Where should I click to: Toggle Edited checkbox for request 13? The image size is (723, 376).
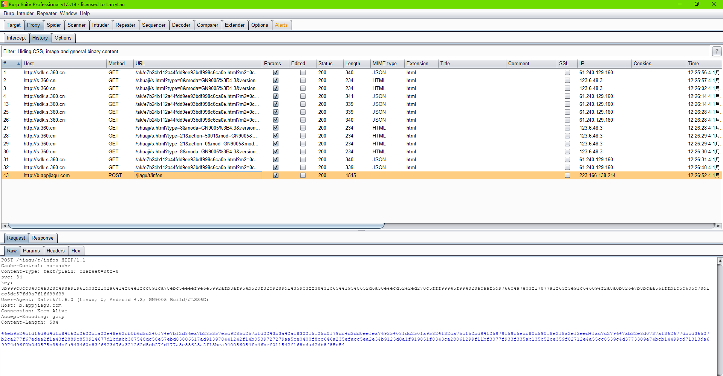tap(303, 104)
